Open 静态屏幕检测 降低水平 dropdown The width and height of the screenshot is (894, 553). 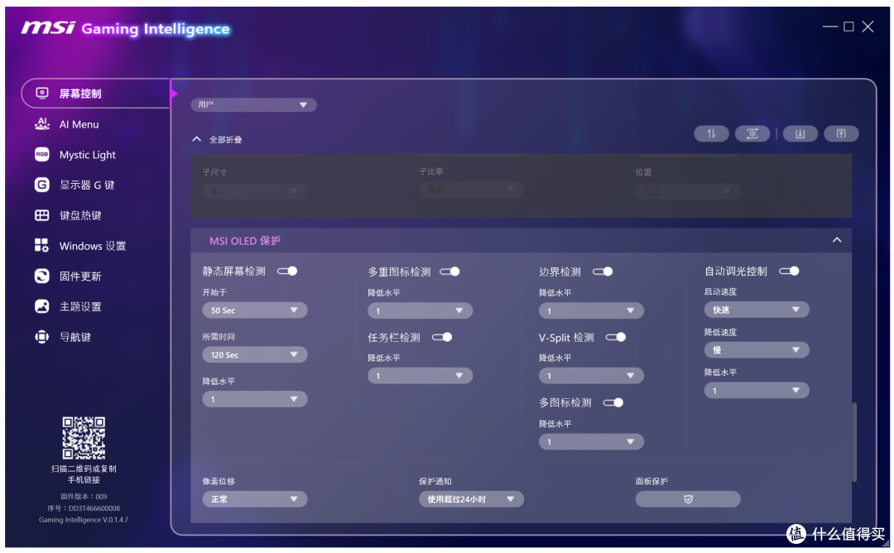[254, 399]
